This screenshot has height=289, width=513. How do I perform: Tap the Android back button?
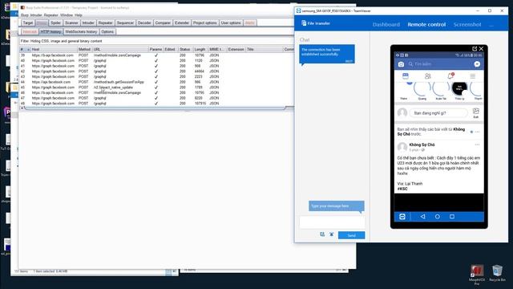(422, 217)
